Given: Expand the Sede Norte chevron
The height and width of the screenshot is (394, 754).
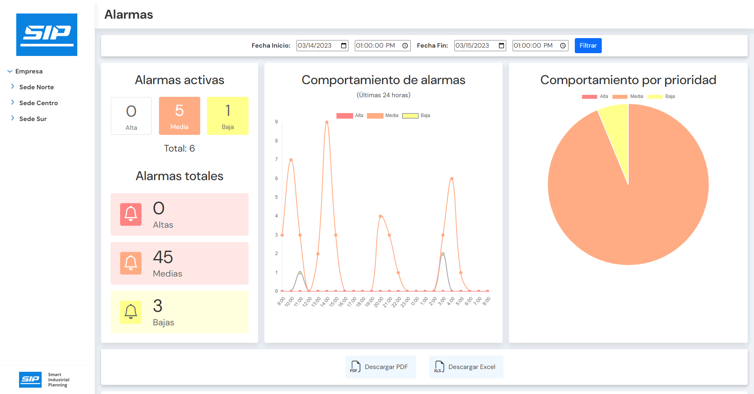Looking at the screenshot, I should (13, 86).
